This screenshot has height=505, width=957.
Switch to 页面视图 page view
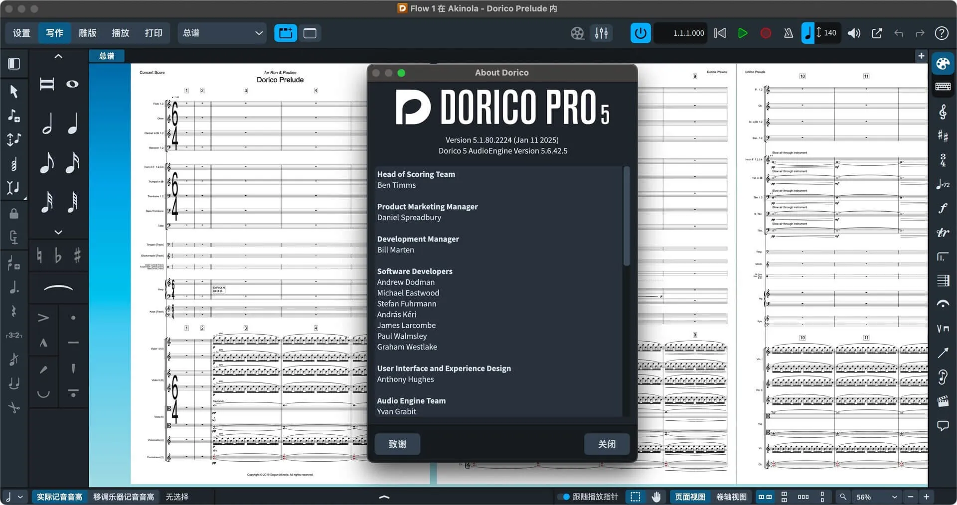690,497
